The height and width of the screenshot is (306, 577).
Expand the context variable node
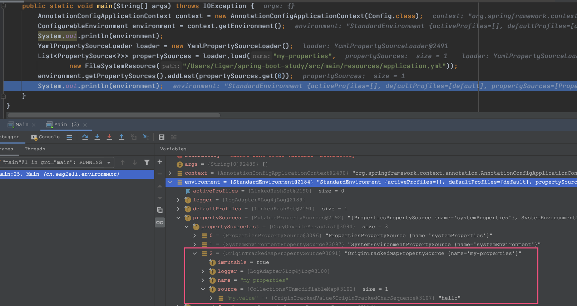coord(170,173)
